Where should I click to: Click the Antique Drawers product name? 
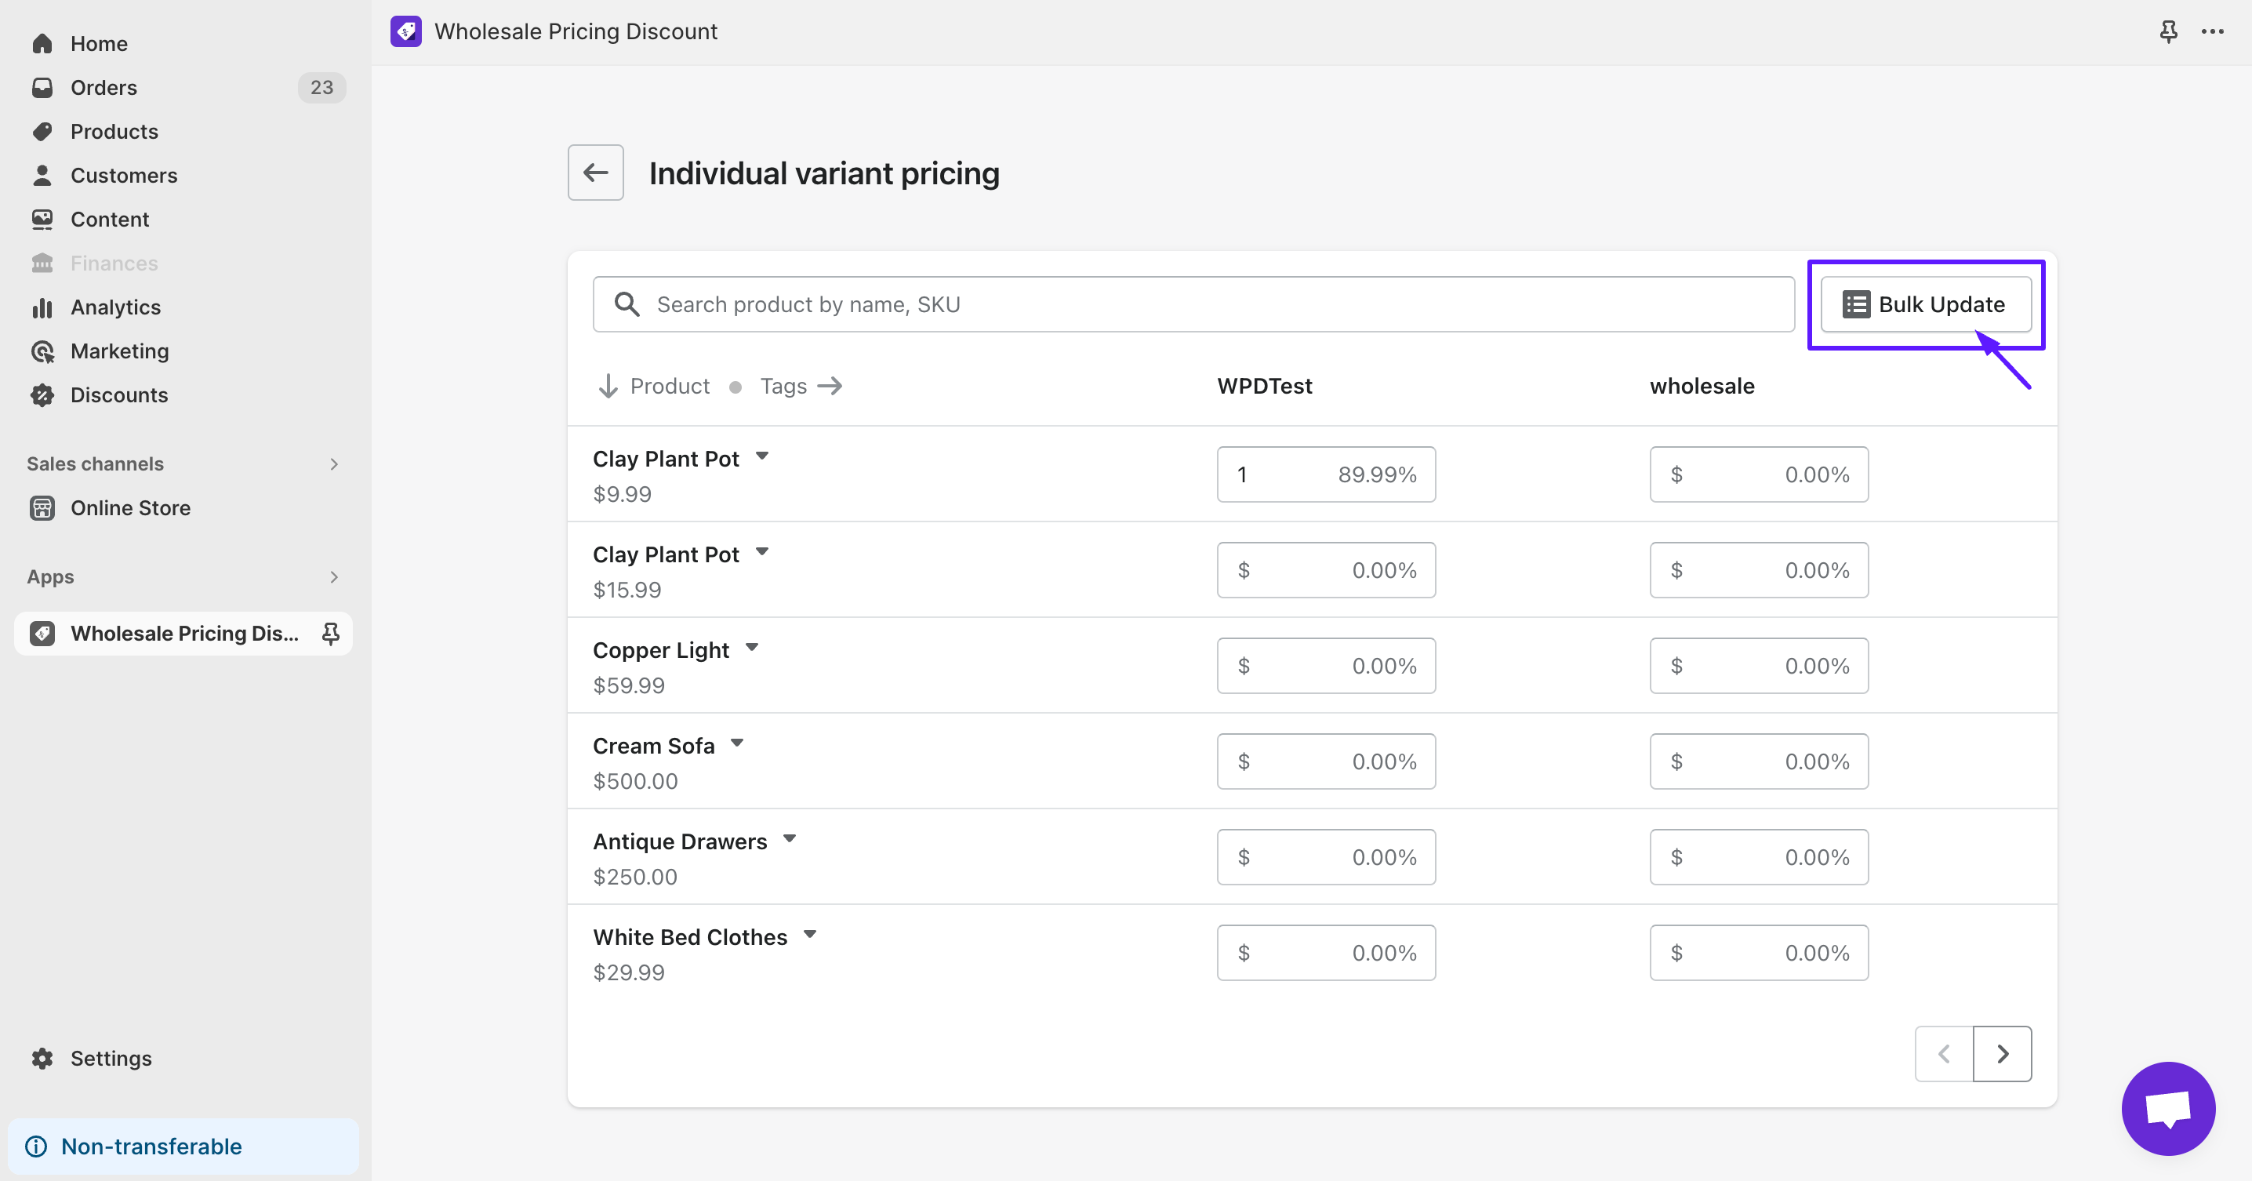click(x=680, y=841)
